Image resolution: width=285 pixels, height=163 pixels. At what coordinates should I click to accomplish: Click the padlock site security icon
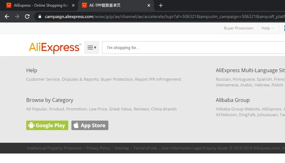point(40,16)
